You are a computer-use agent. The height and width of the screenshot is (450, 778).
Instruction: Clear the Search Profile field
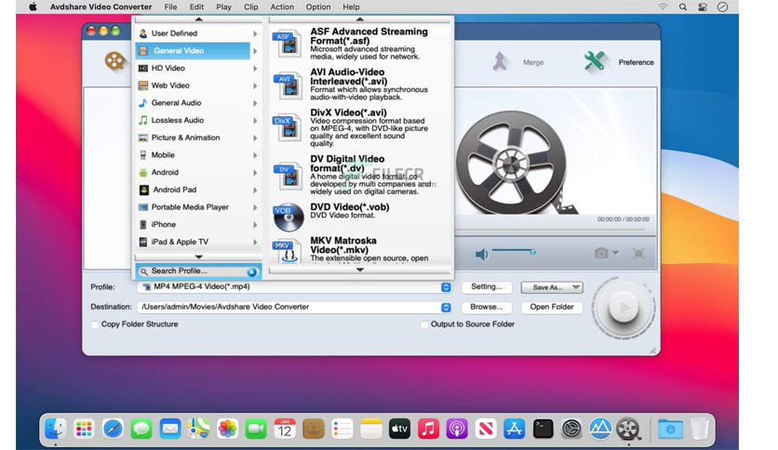tap(252, 271)
